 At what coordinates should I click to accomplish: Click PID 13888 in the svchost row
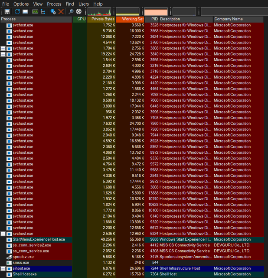pyautogui.click(x=153, y=193)
